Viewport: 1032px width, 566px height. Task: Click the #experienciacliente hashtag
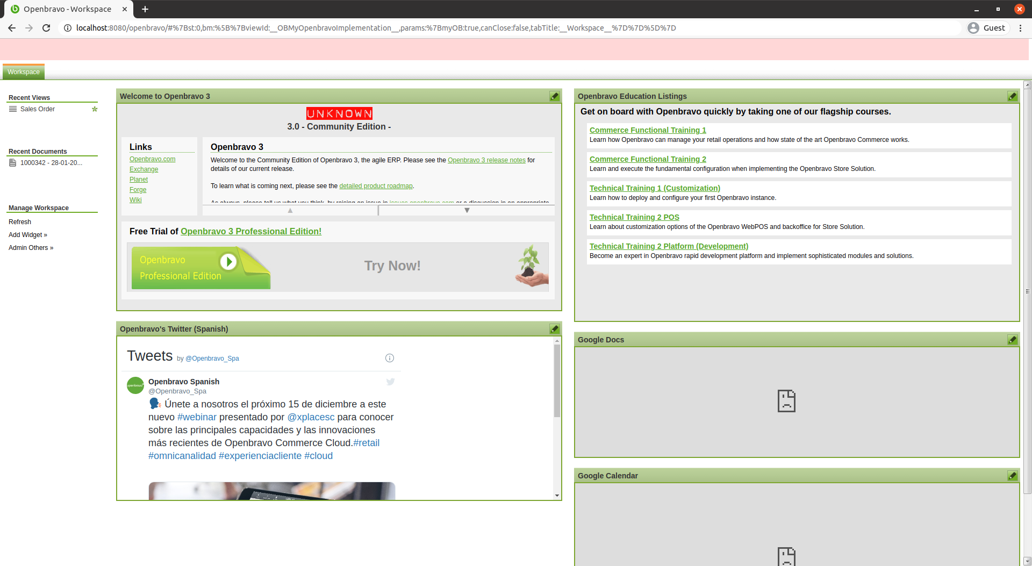260,456
